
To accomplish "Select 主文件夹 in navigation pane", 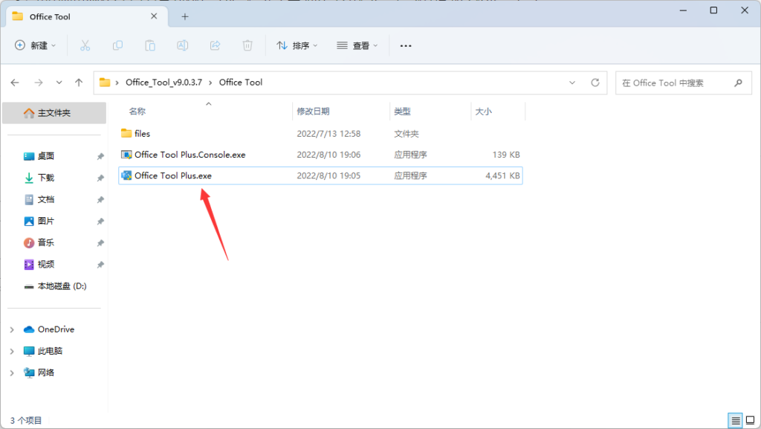I will click(54, 113).
